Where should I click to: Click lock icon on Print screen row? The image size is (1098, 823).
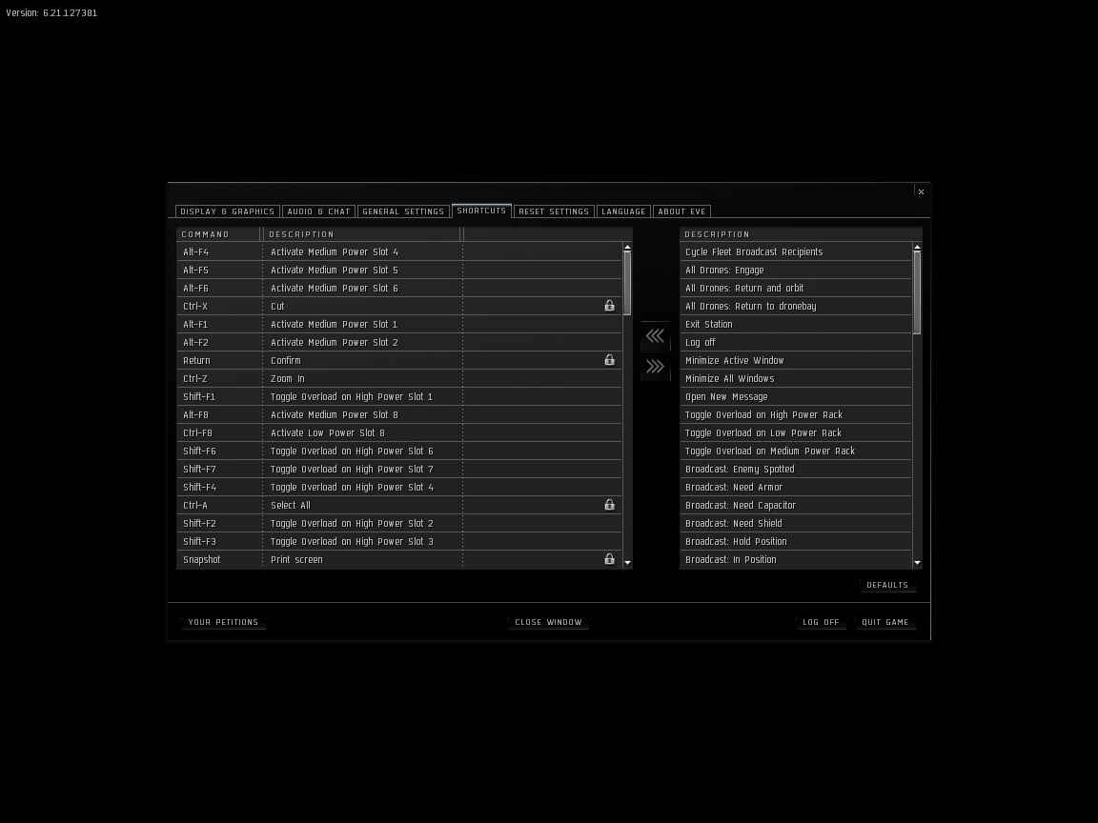609,559
